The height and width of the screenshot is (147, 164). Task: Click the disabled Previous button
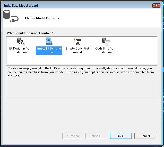[x=73, y=136]
